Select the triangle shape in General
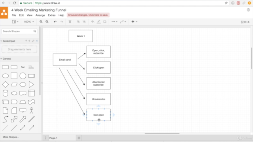 (32, 84)
